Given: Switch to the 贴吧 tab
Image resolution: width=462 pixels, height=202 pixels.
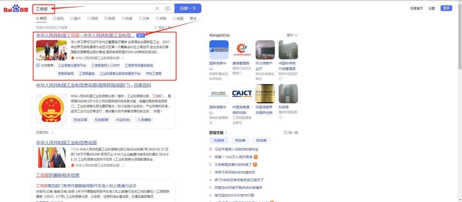Looking at the screenshot, I should click(x=110, y=19).
